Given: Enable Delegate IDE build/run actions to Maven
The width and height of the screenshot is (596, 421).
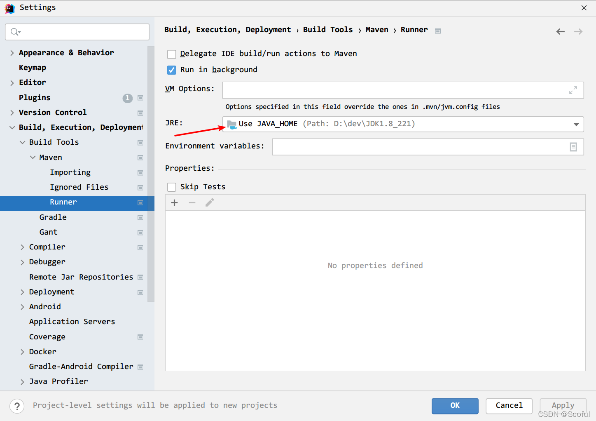Looking at the screenshot, I should pos(172,54).
